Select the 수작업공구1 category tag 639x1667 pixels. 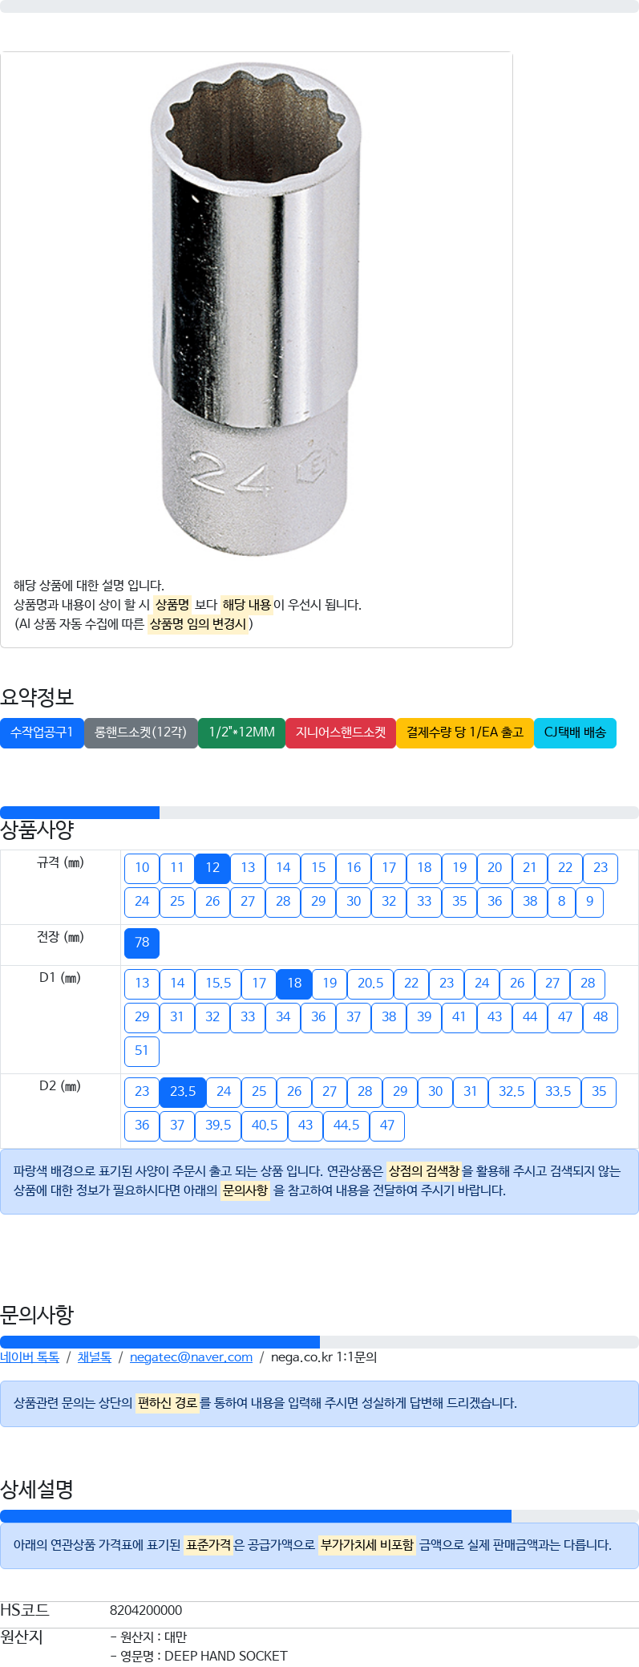pos(42,732)
